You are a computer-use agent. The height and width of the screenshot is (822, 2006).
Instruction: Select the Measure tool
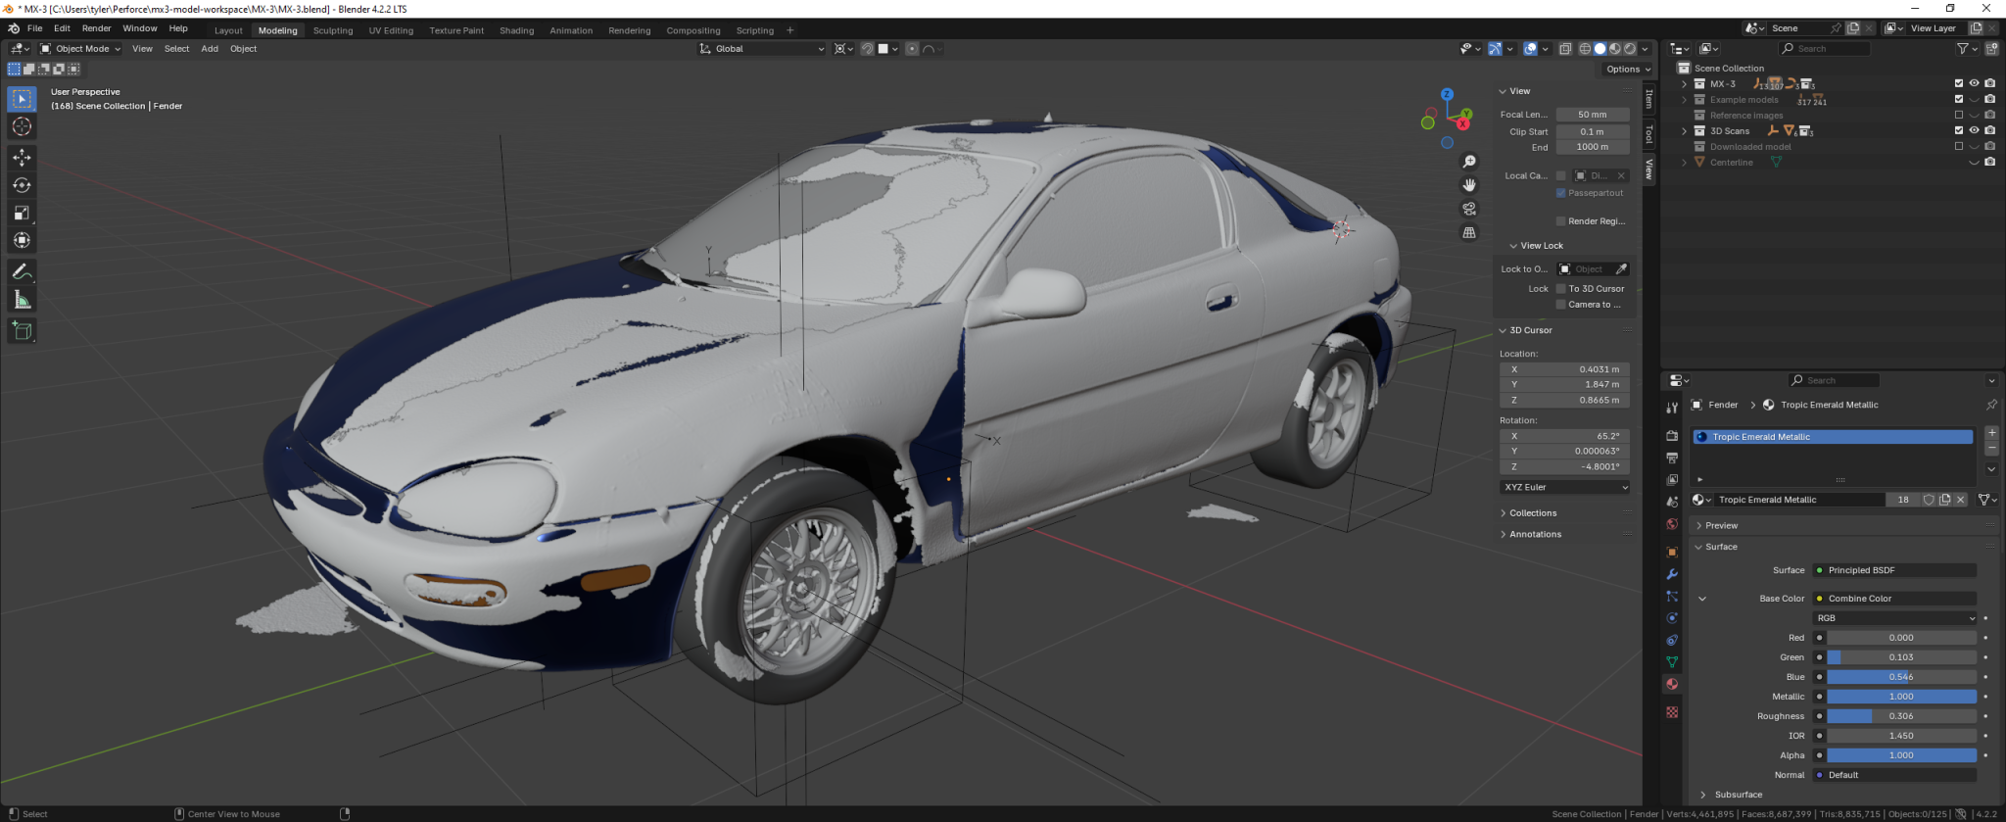22,300
